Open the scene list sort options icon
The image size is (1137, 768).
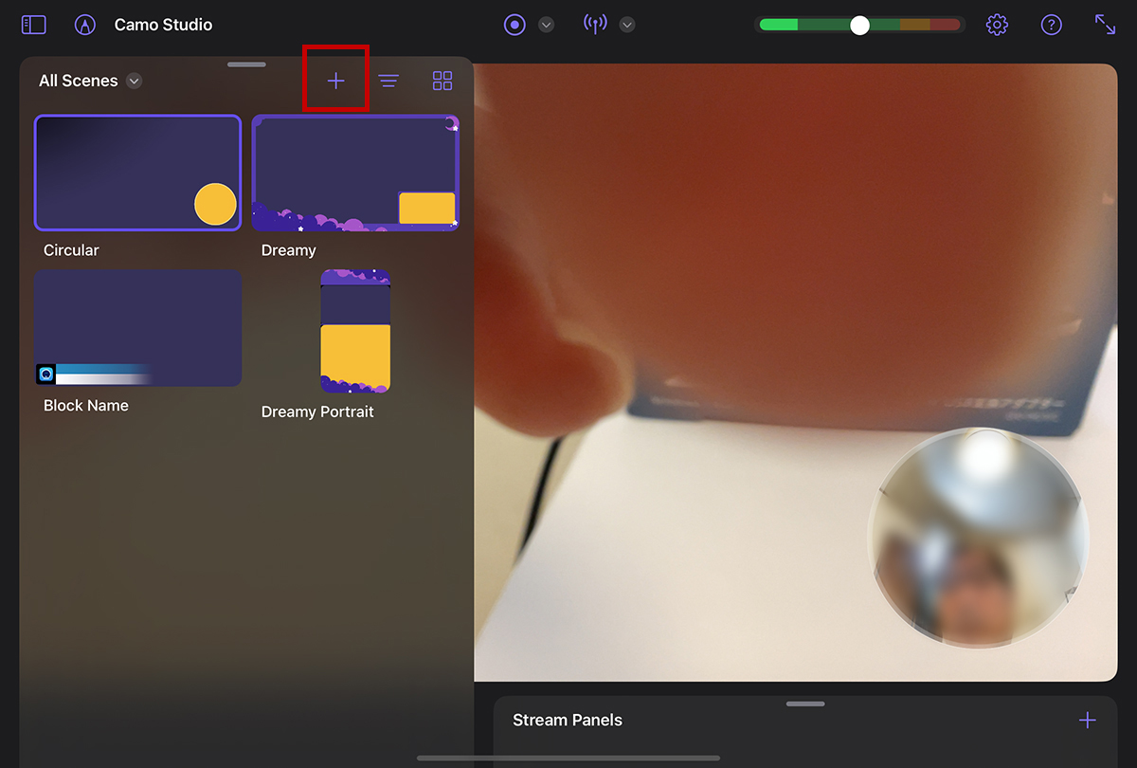[x=388, y=81]
